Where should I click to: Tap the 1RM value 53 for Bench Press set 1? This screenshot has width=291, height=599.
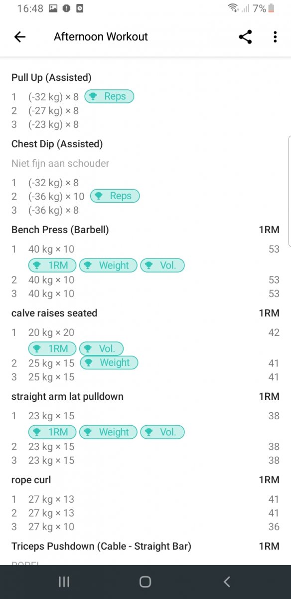[x=274, y=249]
